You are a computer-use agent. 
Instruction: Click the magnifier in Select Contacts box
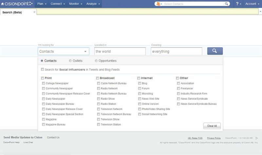coord(227,4)
